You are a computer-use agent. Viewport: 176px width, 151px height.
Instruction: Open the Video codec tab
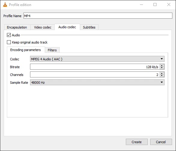coord(43,27)
